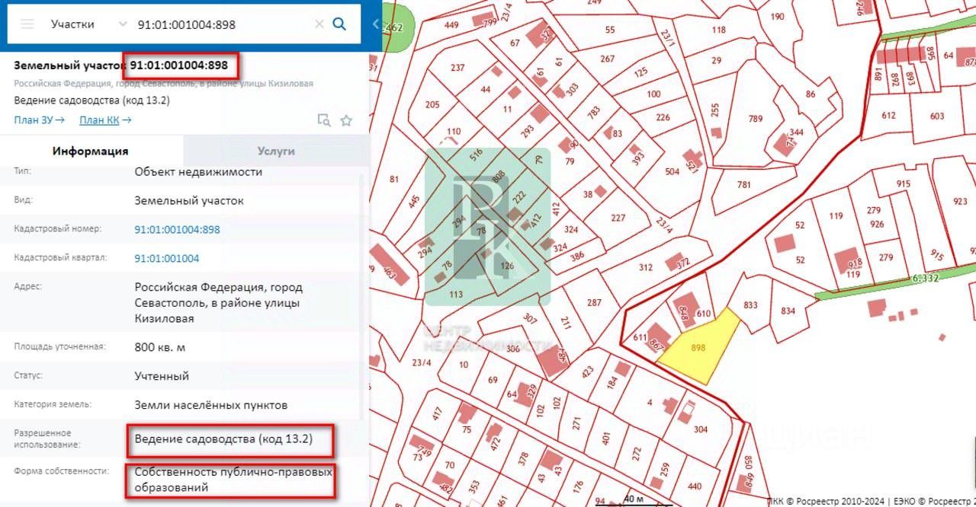Click parcel 504 on the map
Viewport: 976px width, 507px height.
[672, 171]
